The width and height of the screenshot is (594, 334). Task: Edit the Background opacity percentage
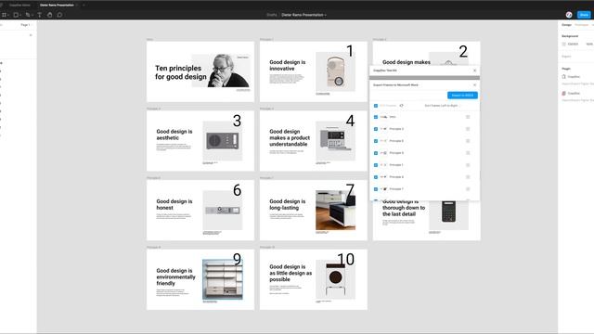point(589,44)
